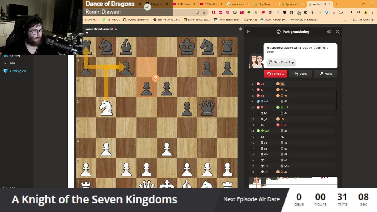Open the TTS IS GOOD bookmark

[111, 20]
